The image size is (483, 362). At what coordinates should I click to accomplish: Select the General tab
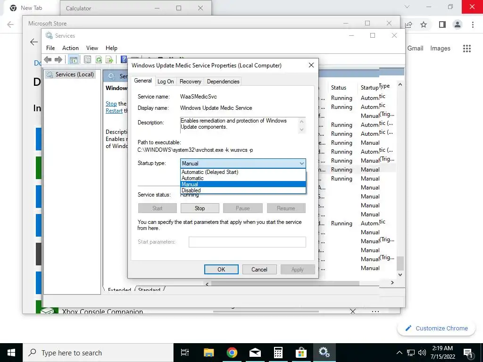pyautogui.click(x=143, y=81)
